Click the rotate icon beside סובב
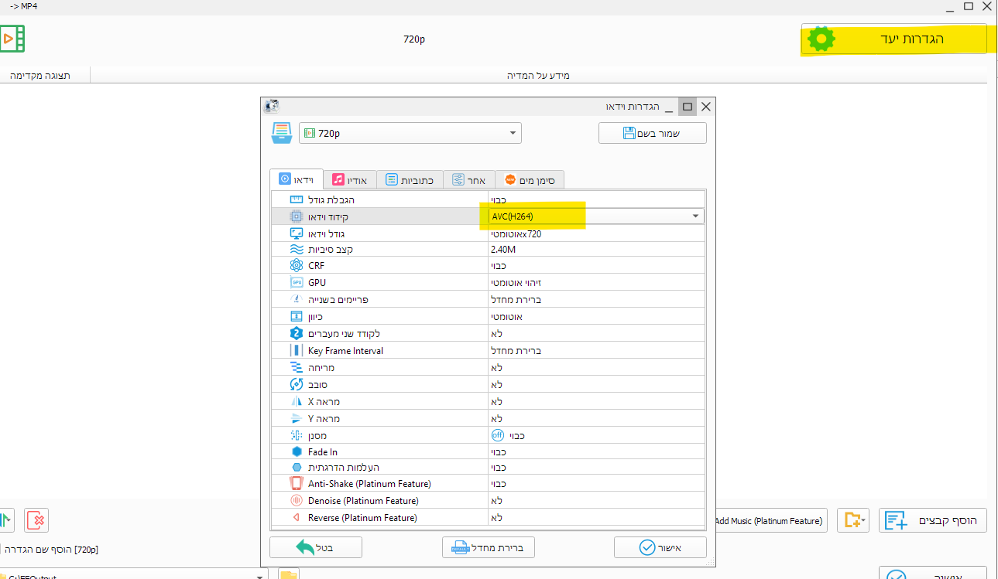Viewport: 998px width, 579px height. point(297,384)
